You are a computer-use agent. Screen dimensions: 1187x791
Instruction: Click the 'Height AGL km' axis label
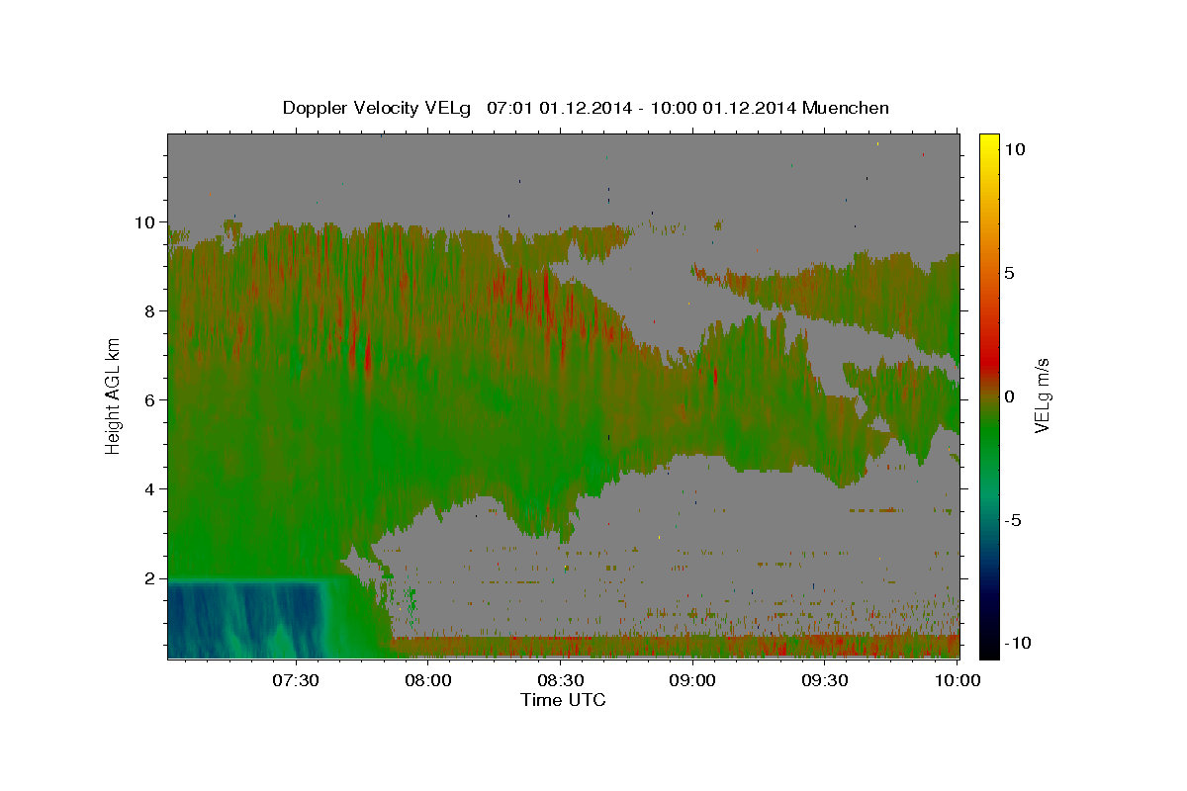pyautogui.click(x=114, y=395)
